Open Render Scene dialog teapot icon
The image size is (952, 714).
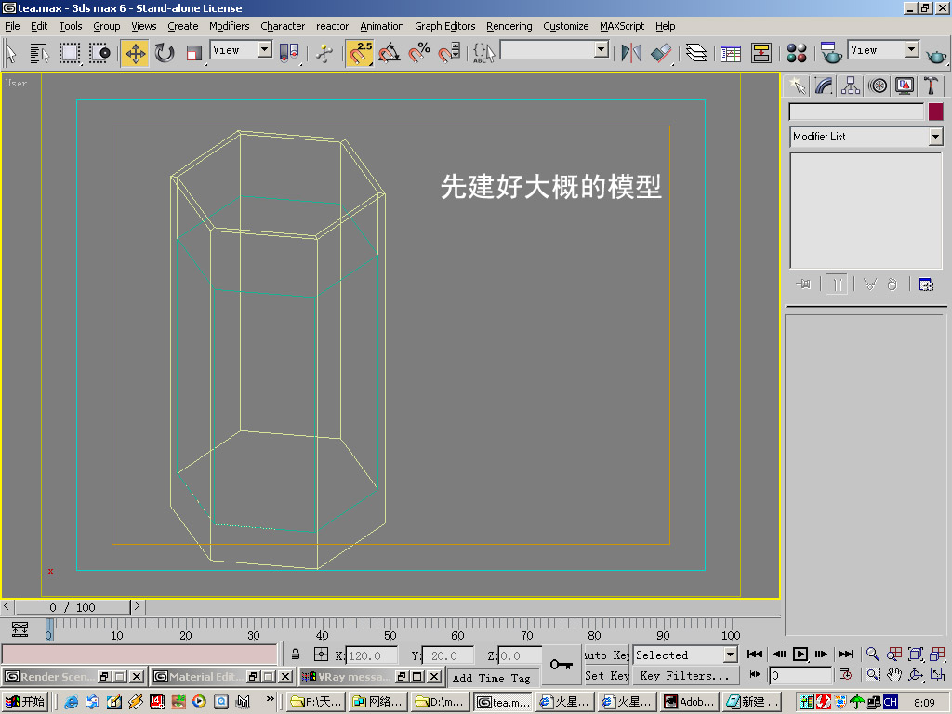830,53
